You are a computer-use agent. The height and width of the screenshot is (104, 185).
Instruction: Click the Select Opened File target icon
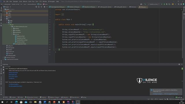tap(36, 7)
